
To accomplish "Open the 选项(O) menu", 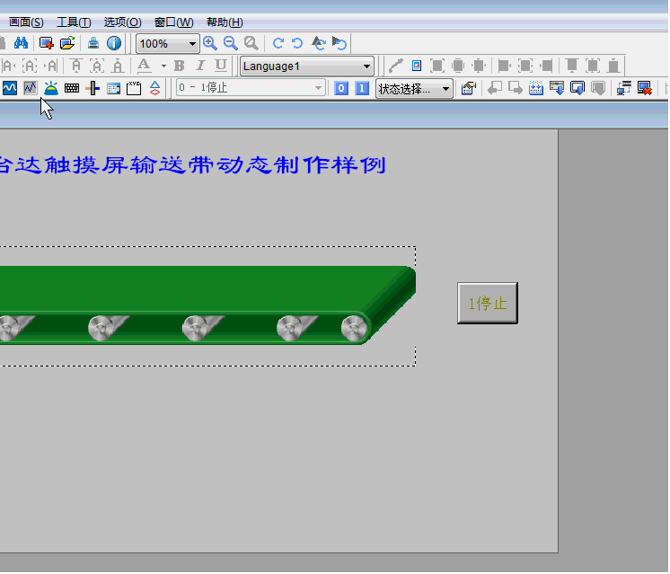I will [122, 22].
